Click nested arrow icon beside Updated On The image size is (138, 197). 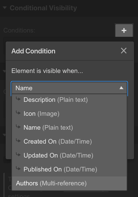point(18,155)
